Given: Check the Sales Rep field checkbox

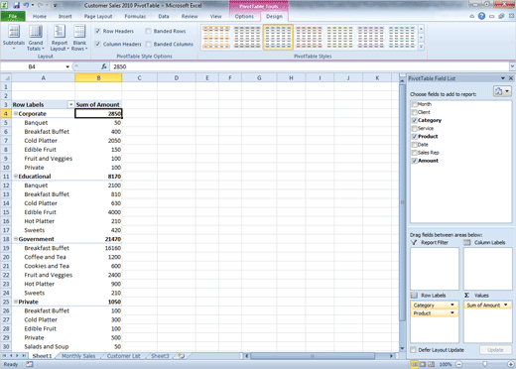Looking at the screenshot, I should pos(414,153).
